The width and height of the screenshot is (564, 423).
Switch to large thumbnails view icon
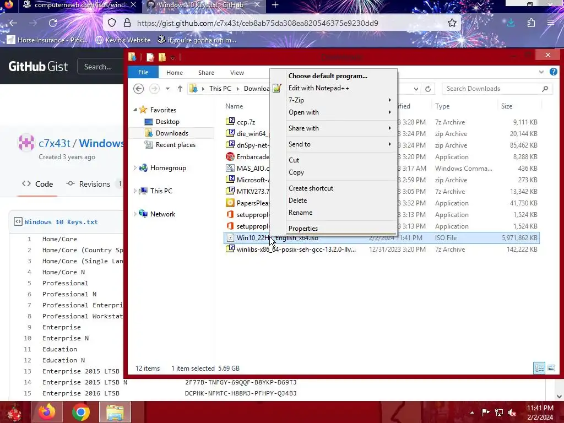[x=551, y=368]
